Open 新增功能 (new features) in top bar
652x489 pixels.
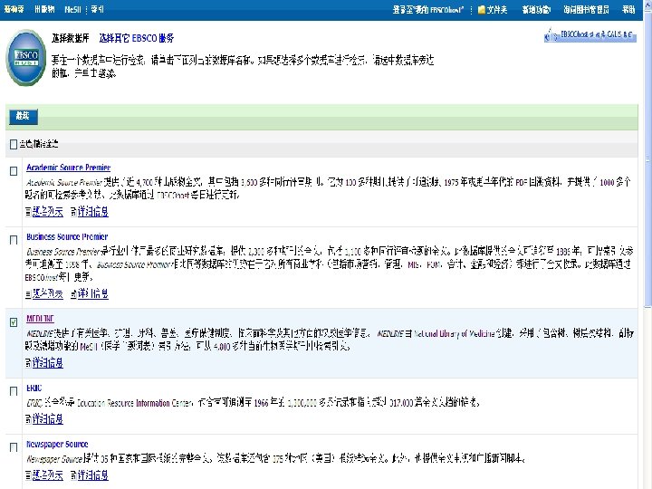(x=536, y=10)
